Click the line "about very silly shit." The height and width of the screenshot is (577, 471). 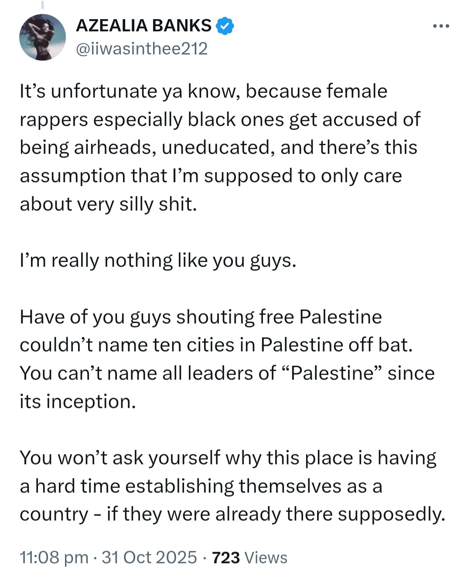(x=109, y=204)
